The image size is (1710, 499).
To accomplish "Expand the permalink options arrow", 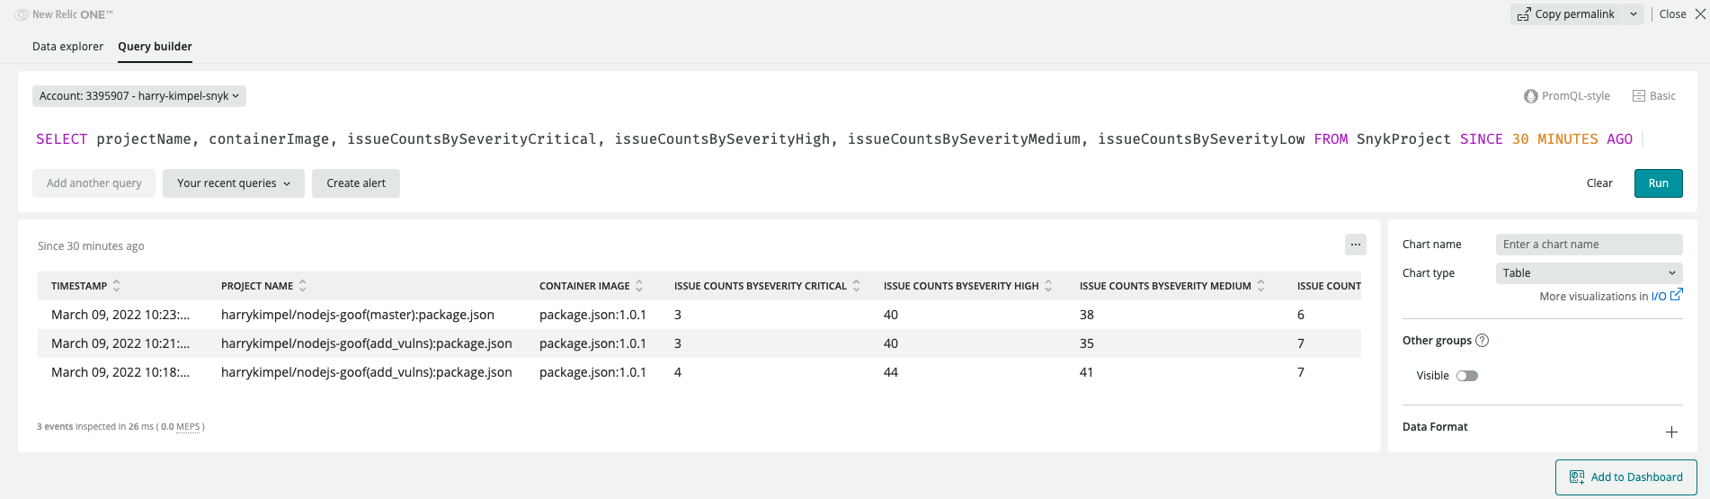I will tap(1634, 14).
